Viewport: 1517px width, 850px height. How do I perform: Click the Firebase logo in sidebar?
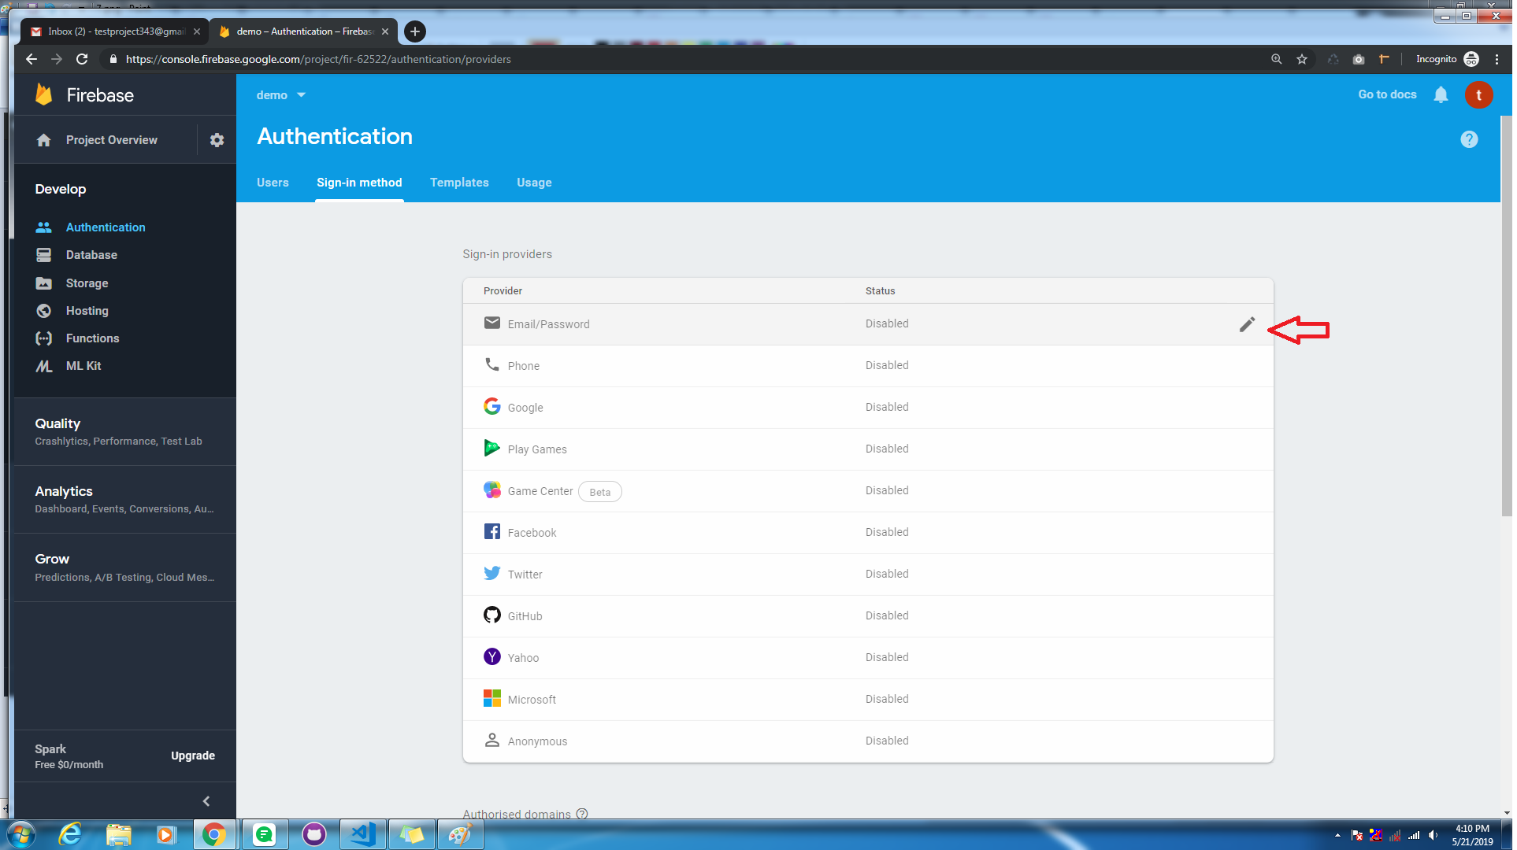pyautogui.click(x=45, y=95)
